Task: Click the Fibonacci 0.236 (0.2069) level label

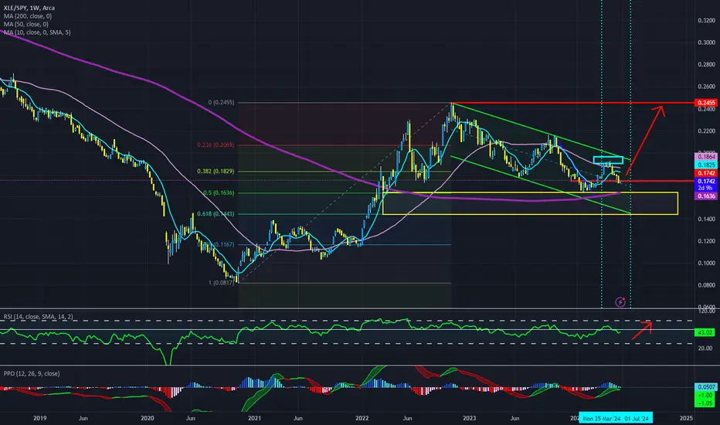Action: click(x=216, y=144)
